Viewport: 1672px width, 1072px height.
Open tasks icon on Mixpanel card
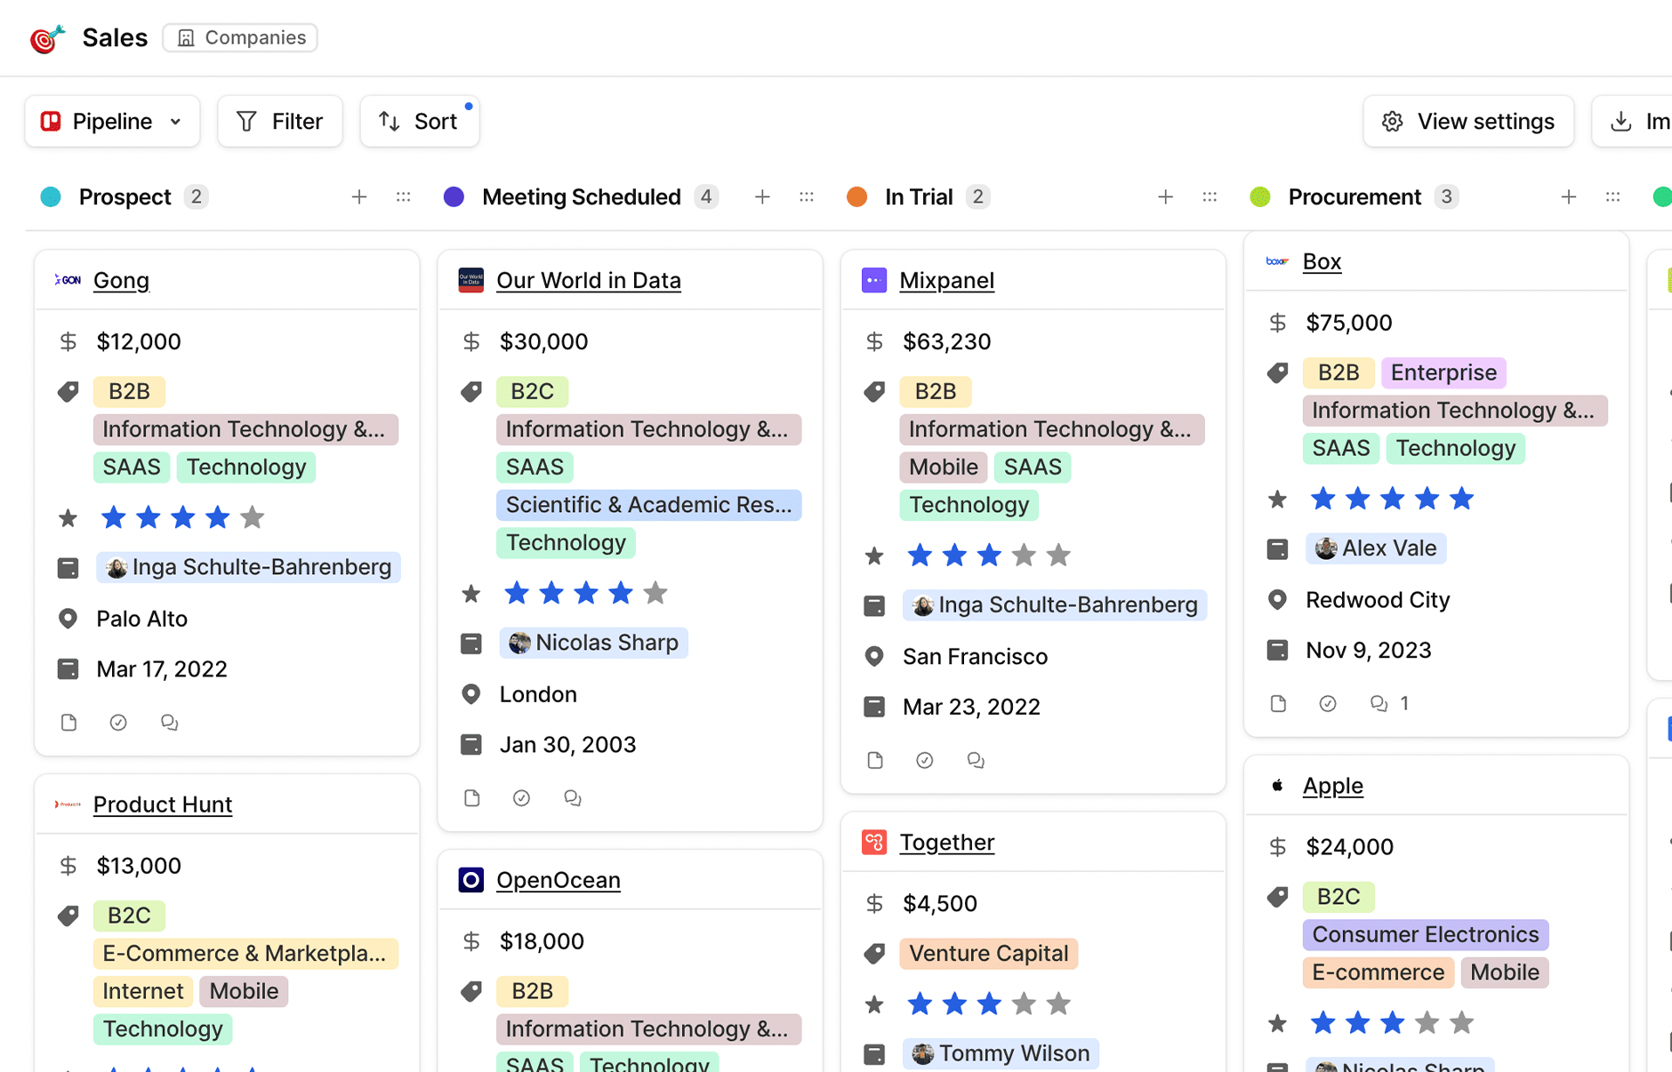[x=925, y=760]
